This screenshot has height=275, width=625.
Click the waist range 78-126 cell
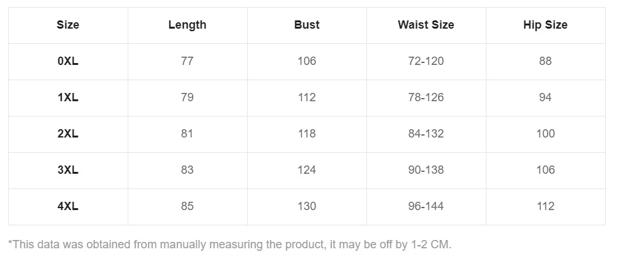(x=426, y=97)
